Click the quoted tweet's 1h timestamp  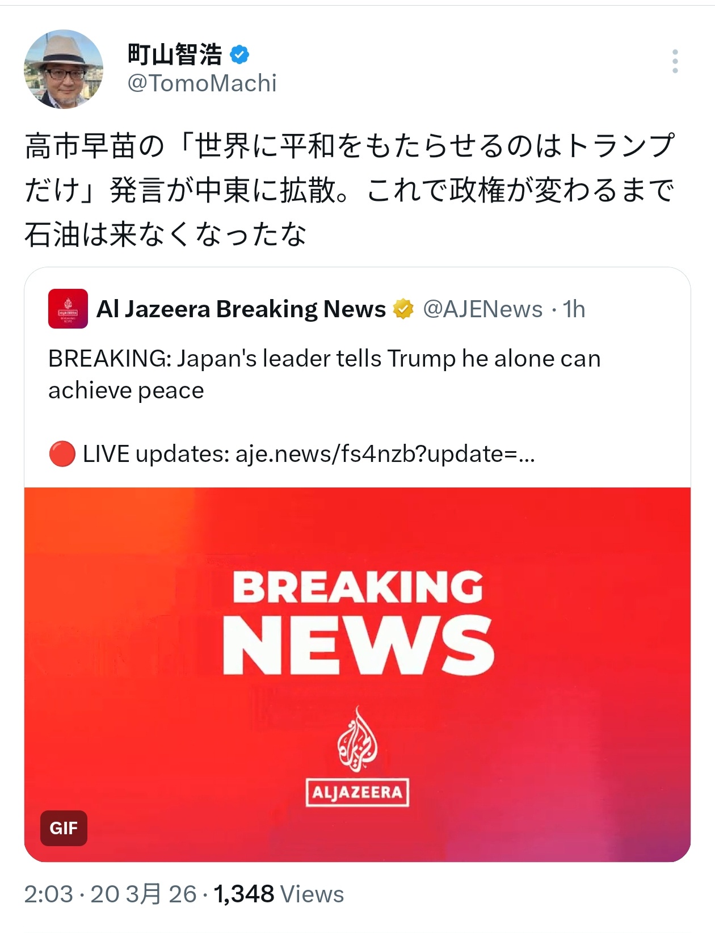coord(574,309)
